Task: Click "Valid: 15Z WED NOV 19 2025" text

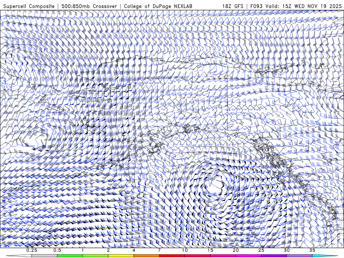Action: [x=304, y=6]
